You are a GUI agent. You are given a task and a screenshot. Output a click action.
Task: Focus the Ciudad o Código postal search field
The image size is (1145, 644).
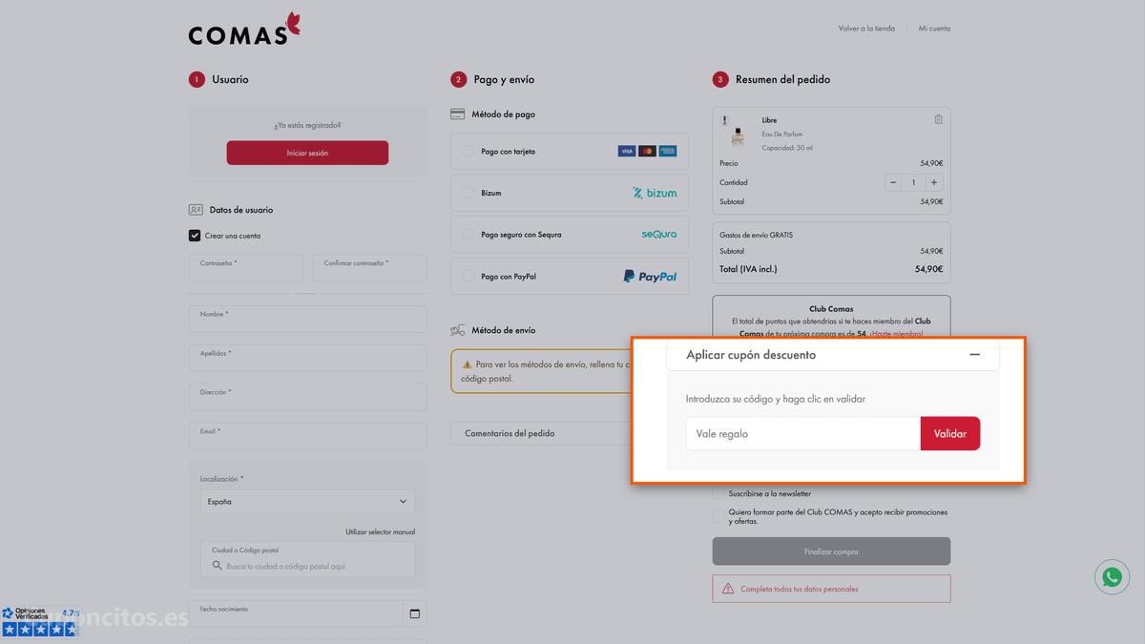click(307, 559)
